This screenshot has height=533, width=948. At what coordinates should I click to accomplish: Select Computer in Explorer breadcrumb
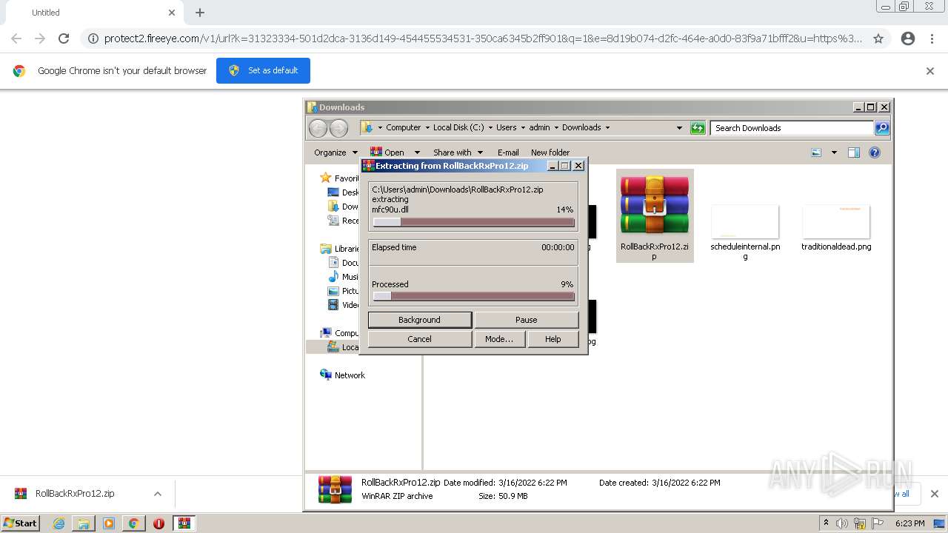[404, 127]
